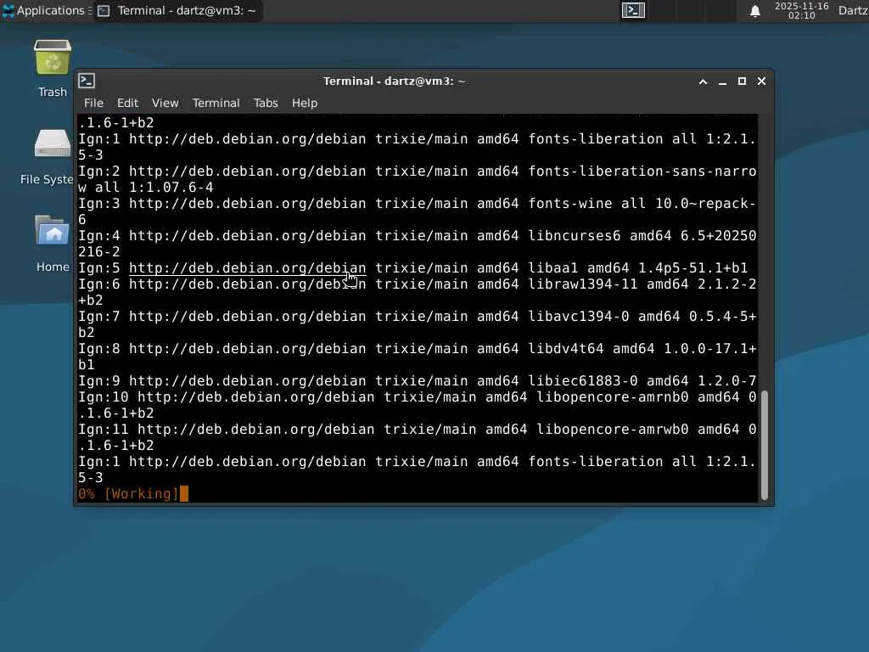Open the File System desktop icon
Screen dimensions: 869x652
(x=53, y=144)
